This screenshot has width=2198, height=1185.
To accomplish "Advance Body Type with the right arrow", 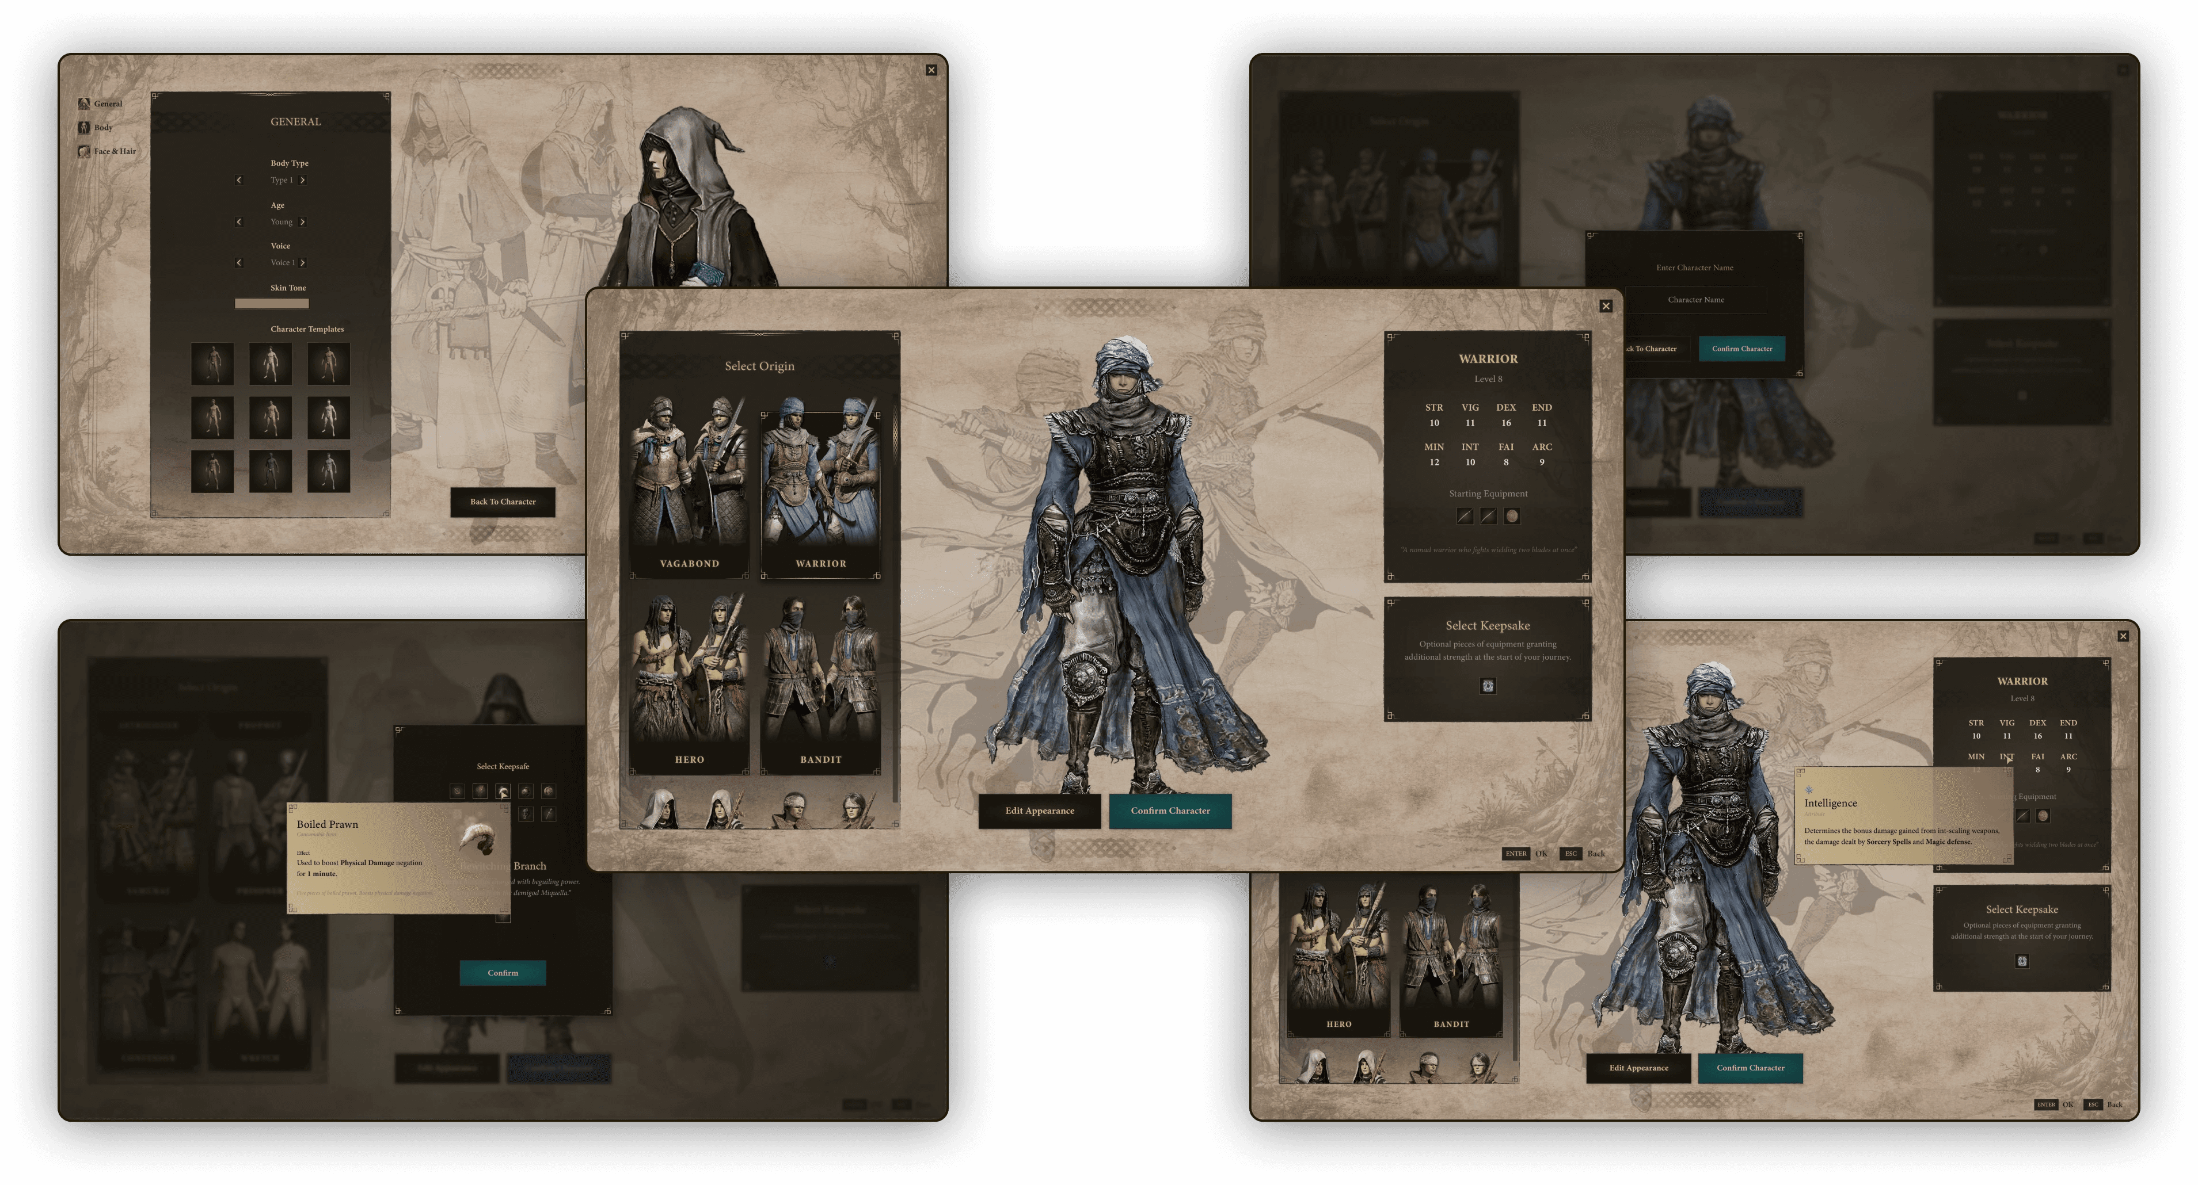I will point(303,181).
